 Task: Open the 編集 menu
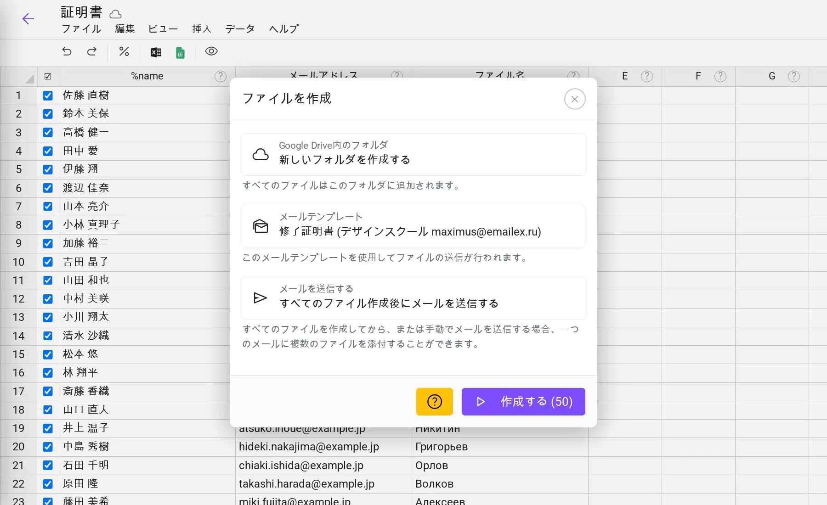[x=125, y=29]
